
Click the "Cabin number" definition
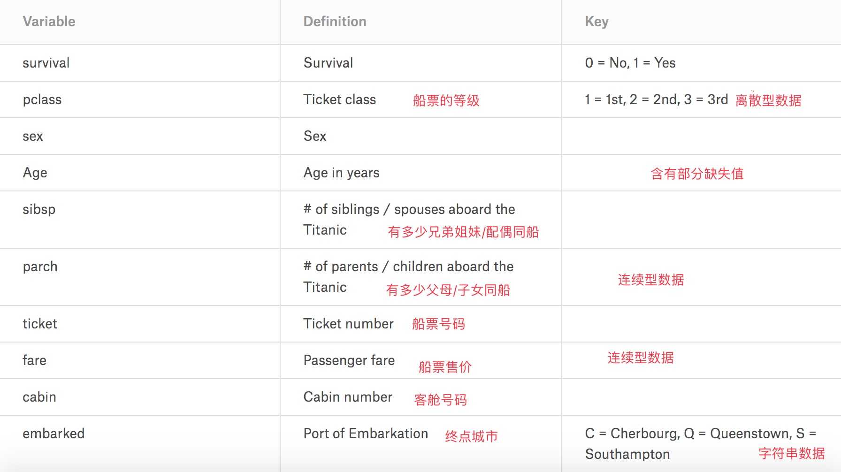coord(348,397)
